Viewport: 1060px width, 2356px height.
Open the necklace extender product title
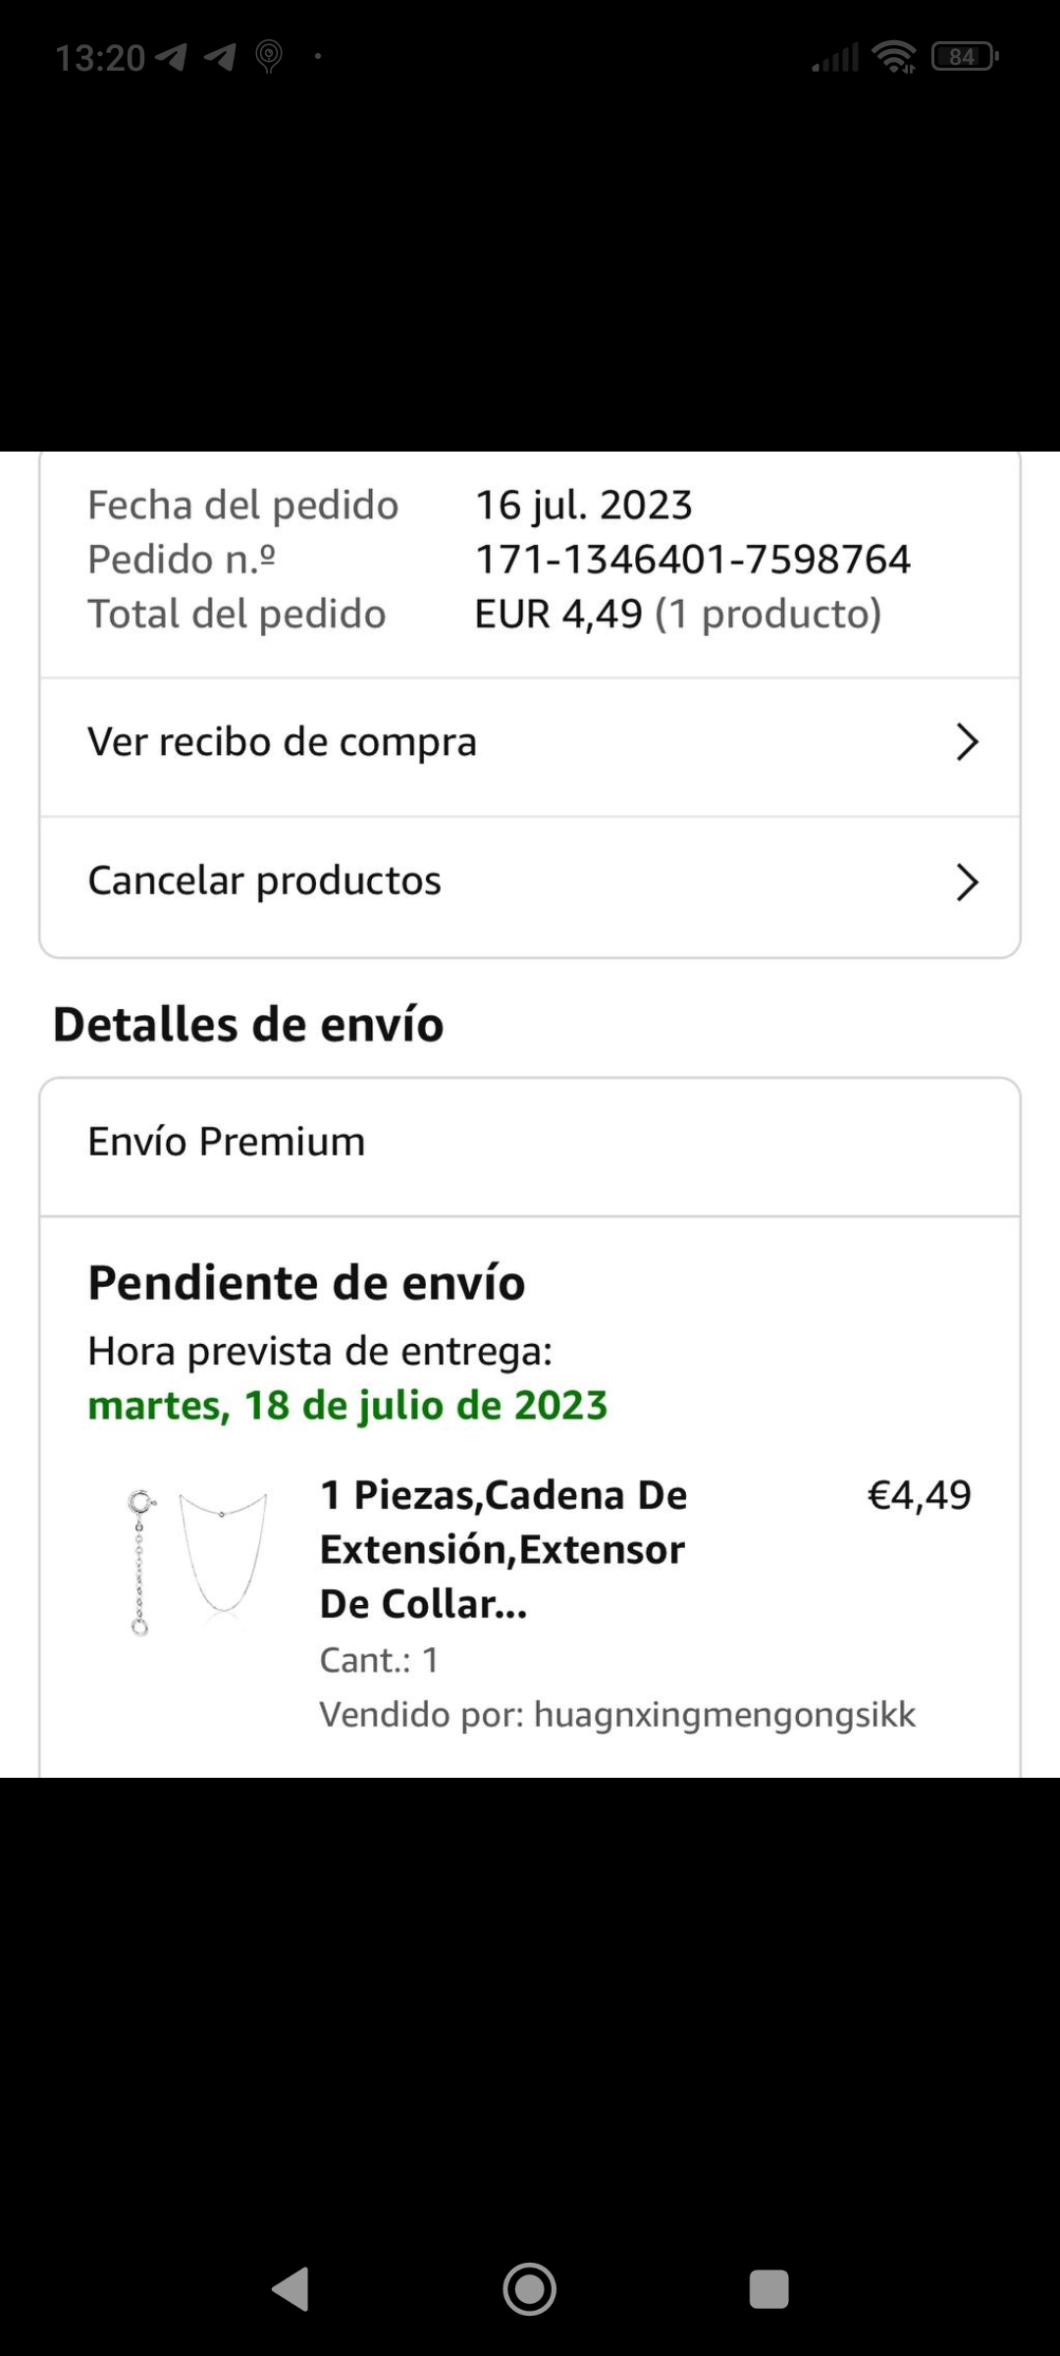tap(503, 1549)
